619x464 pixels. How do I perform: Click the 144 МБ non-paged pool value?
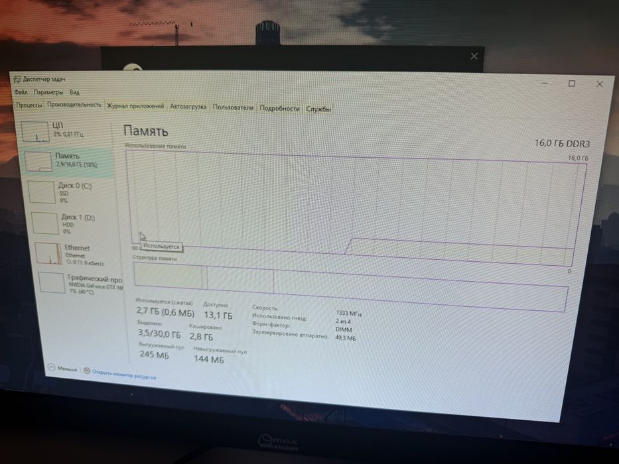pos(208,359)
